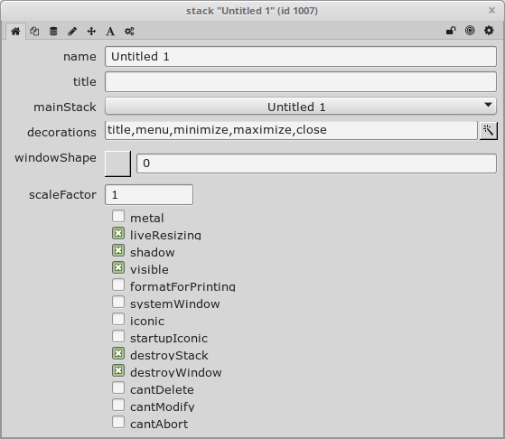Uncheck the visible checkbox
This screenshot has width=505, height=439.
[118, 267]
